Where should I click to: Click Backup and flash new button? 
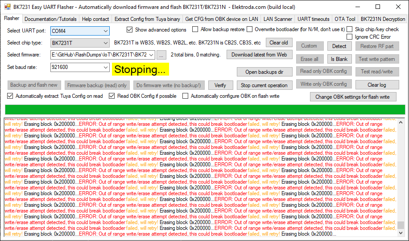coord(34,85)
